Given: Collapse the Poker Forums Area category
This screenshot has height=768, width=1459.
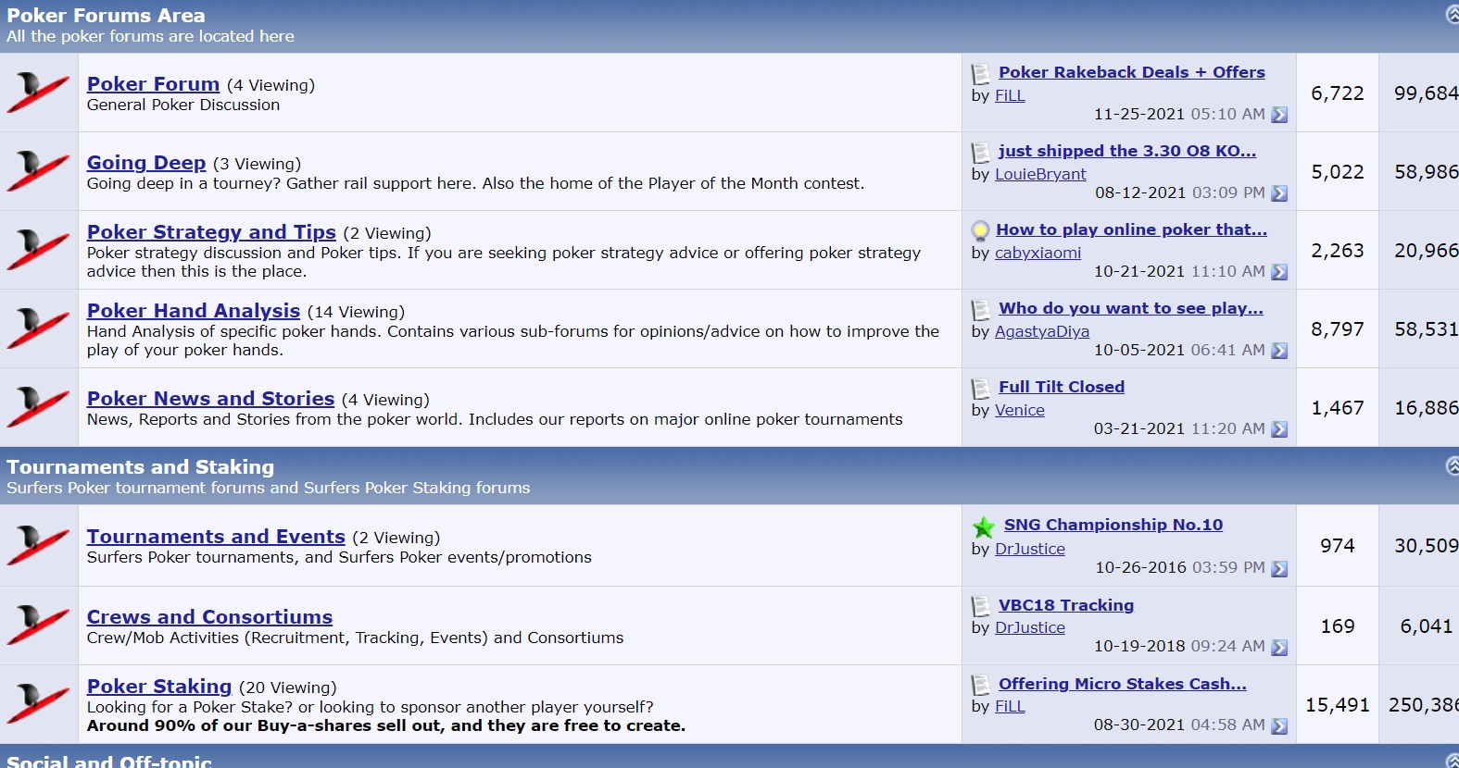Looking at the screenshot, I should pyautogui.click(x=1452, y=14).
